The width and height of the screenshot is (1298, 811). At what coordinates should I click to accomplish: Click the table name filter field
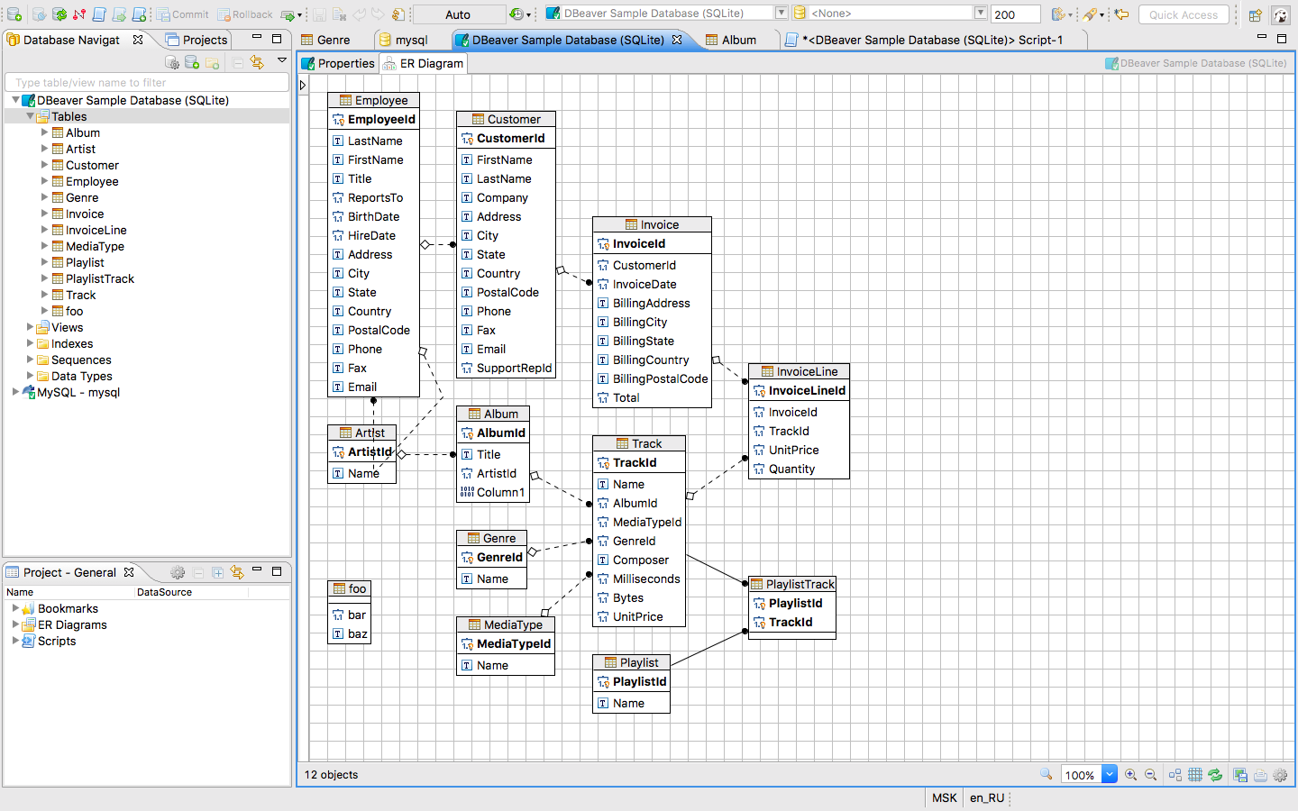[146, 82]
